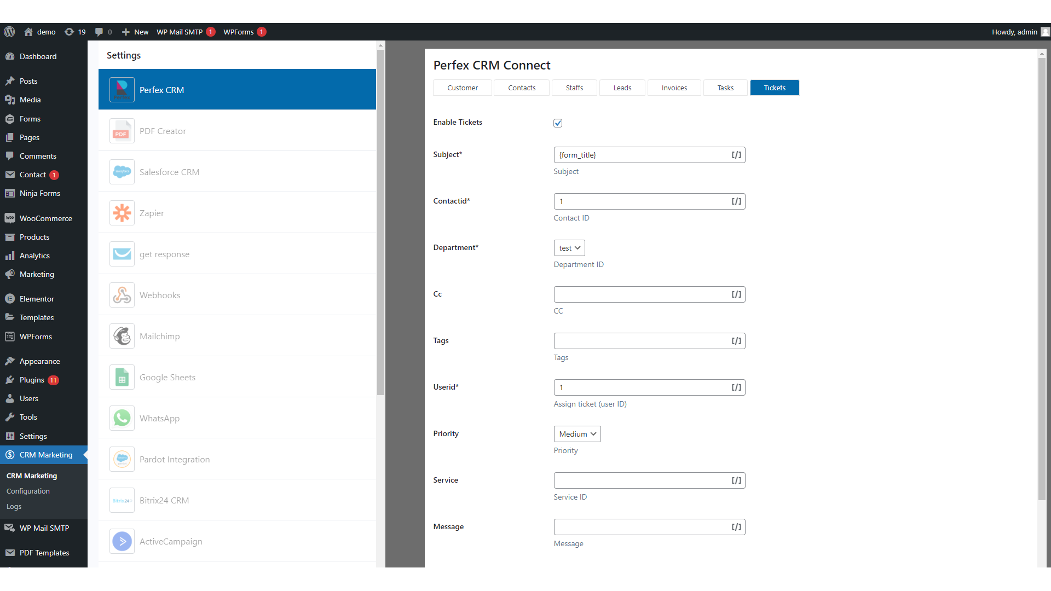Click the Zapier integration icon
This screenshot has height=591, width=1051.
(x=122, y=213)
